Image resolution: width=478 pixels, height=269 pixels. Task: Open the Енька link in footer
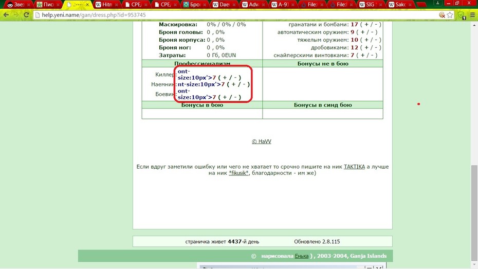click(302, 256)
